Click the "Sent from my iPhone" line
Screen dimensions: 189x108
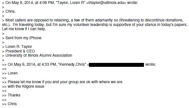(24, 38)
